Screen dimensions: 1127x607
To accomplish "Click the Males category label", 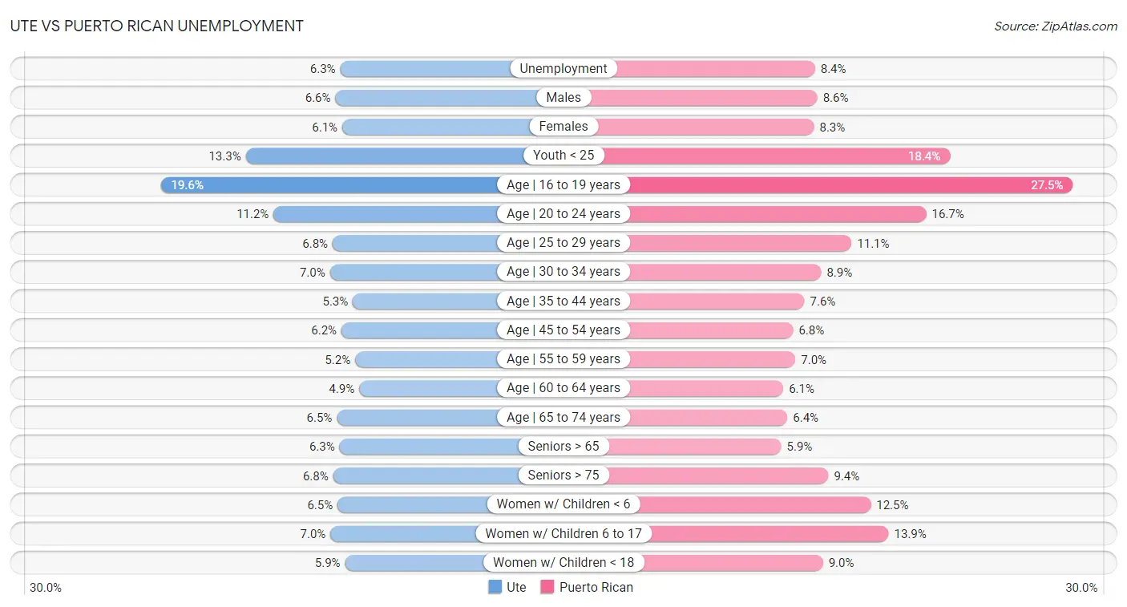I will (563, 98).
